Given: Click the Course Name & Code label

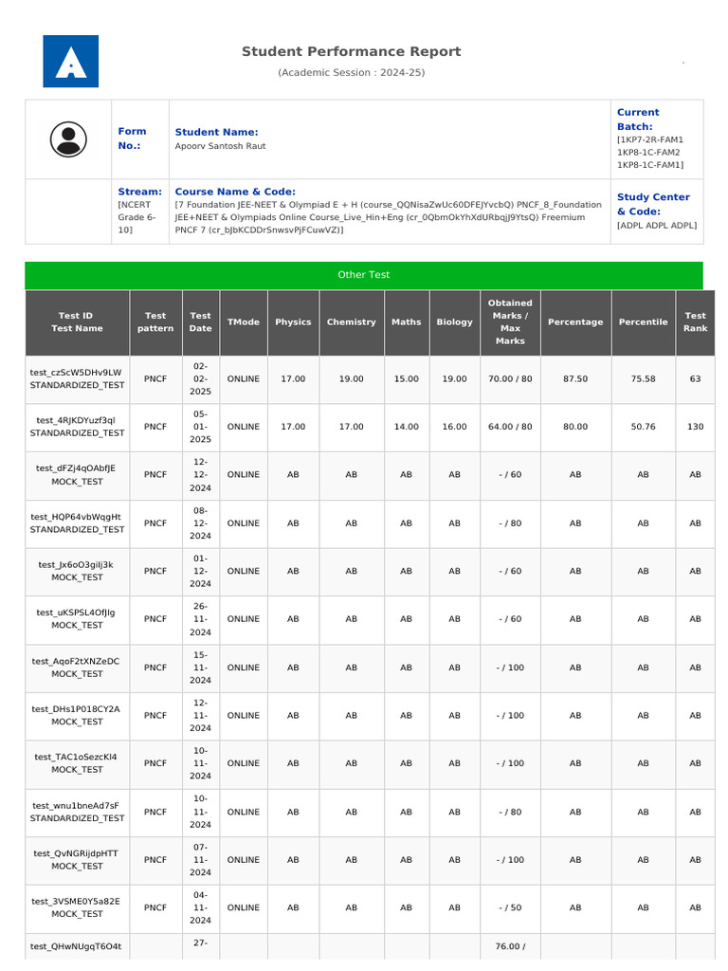Looking at the screenshot, I should (x=235, y=192).
